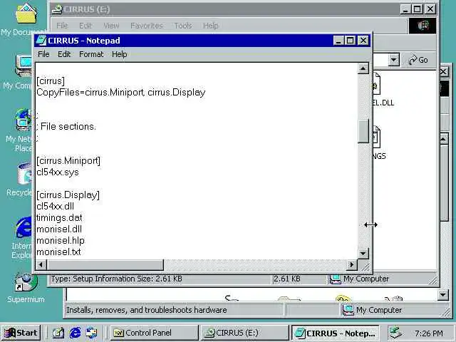Open Favorites menu in CIRRUS (E:) window
Screen dimensions: 456x342
(x=147, y=26)
